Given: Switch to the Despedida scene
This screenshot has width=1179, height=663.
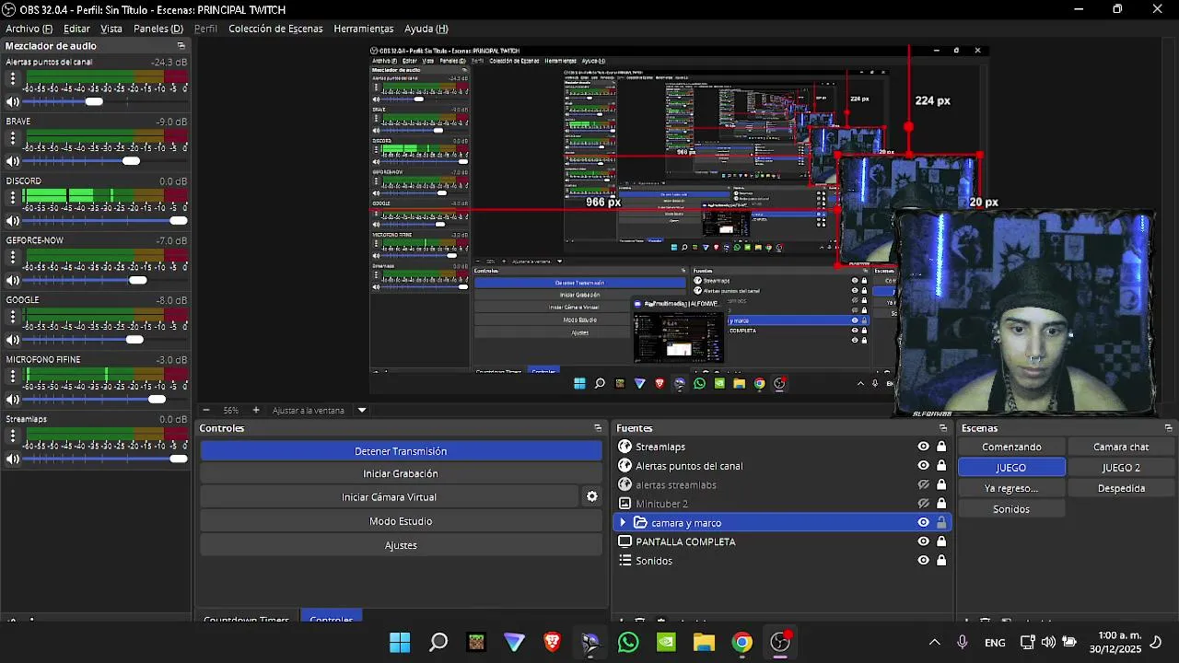Looking at the screenshot, I should 1121,488.
